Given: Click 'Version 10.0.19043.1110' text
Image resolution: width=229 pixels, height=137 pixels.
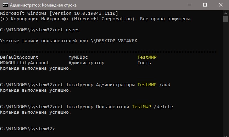Looking at the screenshot, I should click(84, 13).
